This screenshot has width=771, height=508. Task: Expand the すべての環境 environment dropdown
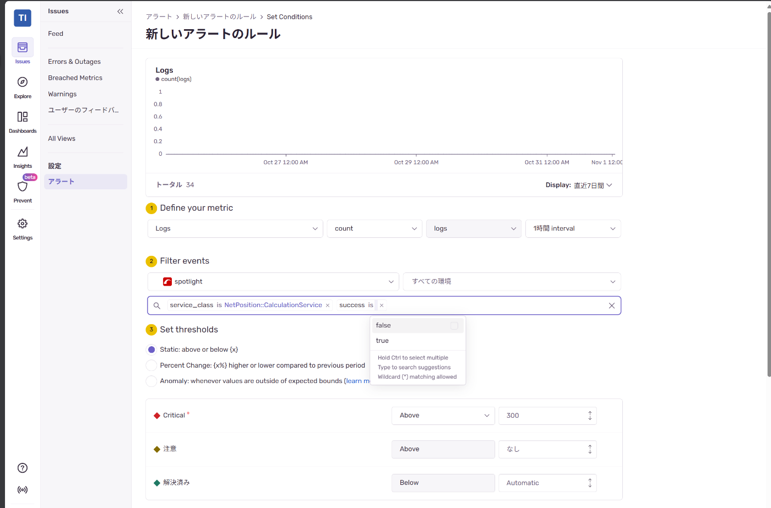pyautogui.click(x=512, y=281)
